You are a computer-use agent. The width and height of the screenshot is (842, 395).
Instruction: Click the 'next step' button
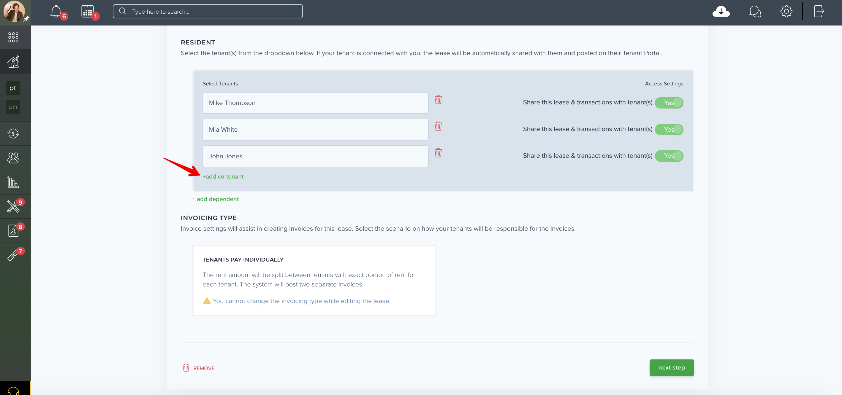671,368
